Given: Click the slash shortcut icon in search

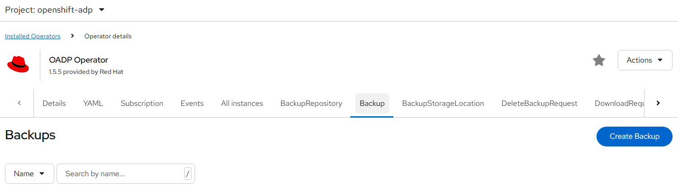Looking at the screenshot, I should [188, 173].
